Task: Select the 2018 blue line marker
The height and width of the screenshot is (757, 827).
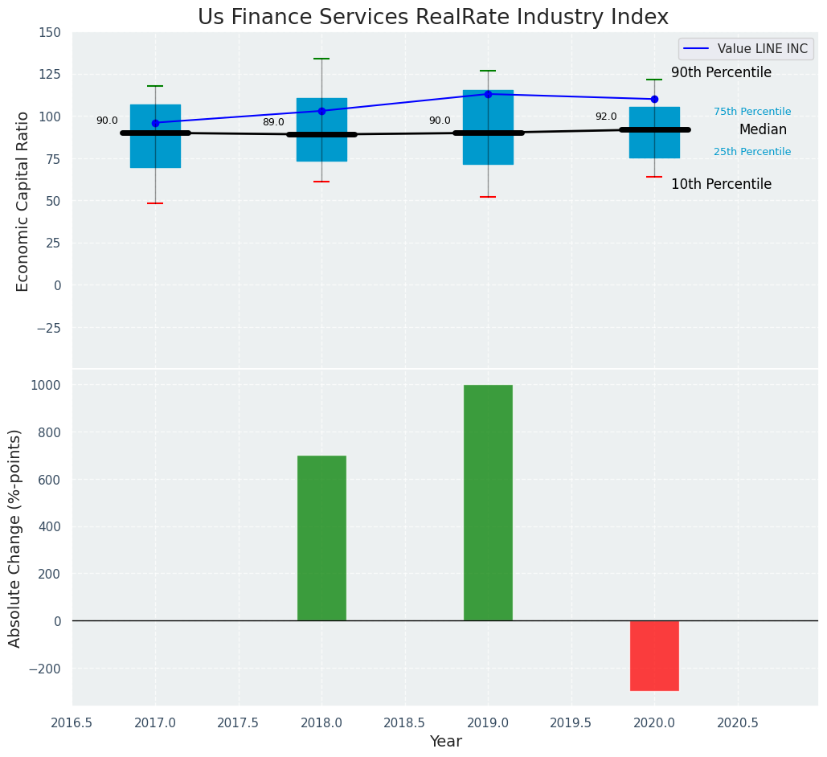Action: (321, 111)
